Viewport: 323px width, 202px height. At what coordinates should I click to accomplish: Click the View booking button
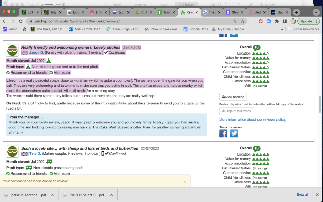233,97
